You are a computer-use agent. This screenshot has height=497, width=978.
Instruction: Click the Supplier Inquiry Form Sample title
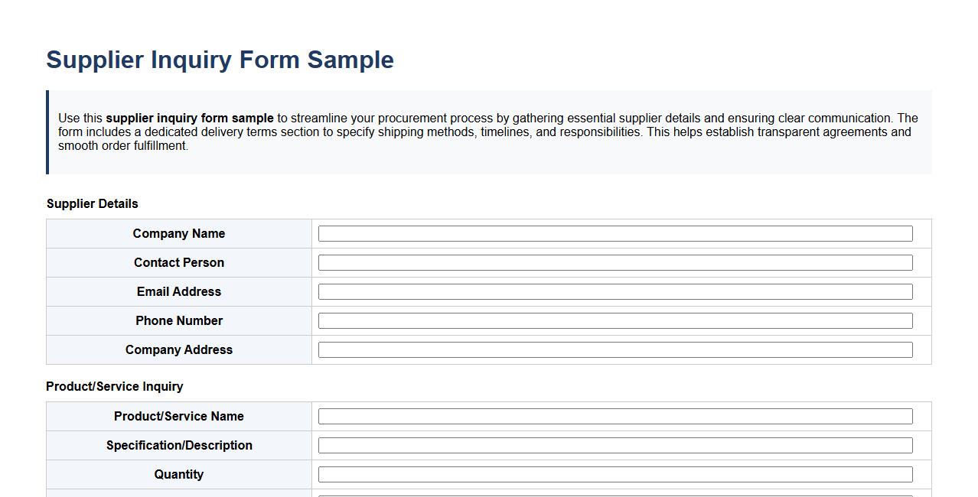220,60
